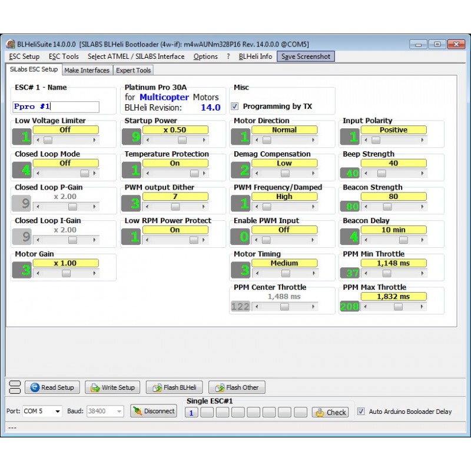Click Save Screenshot in the menu bar
This screenshot has width=471, height=471.
[x=306, y=57]
